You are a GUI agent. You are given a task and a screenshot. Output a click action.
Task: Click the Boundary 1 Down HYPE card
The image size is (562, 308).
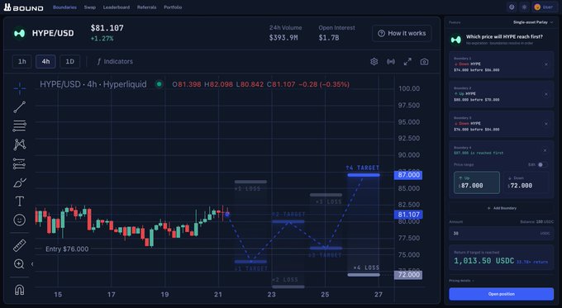(x=502, y=64)
